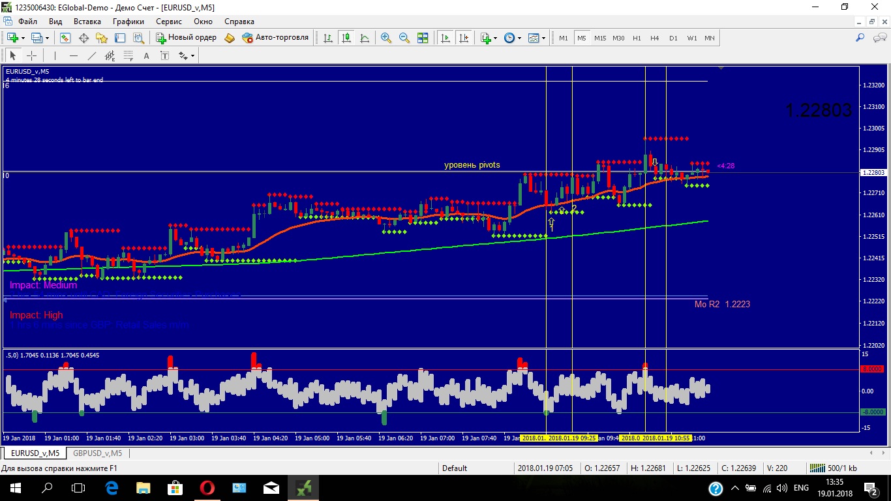
Task: Toggle the Авто-торговля auto-trading button
Action: [x=275, y=38]
